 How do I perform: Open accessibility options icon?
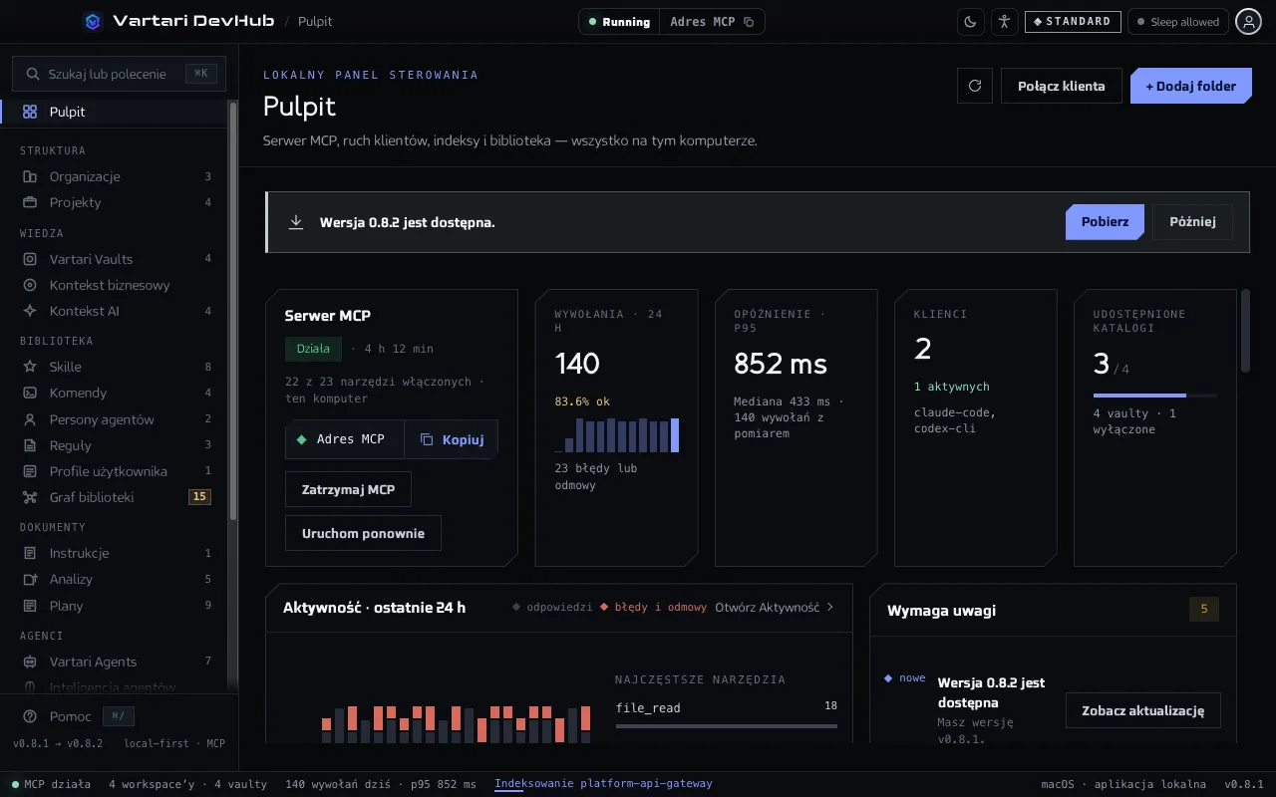[1004, 21]
